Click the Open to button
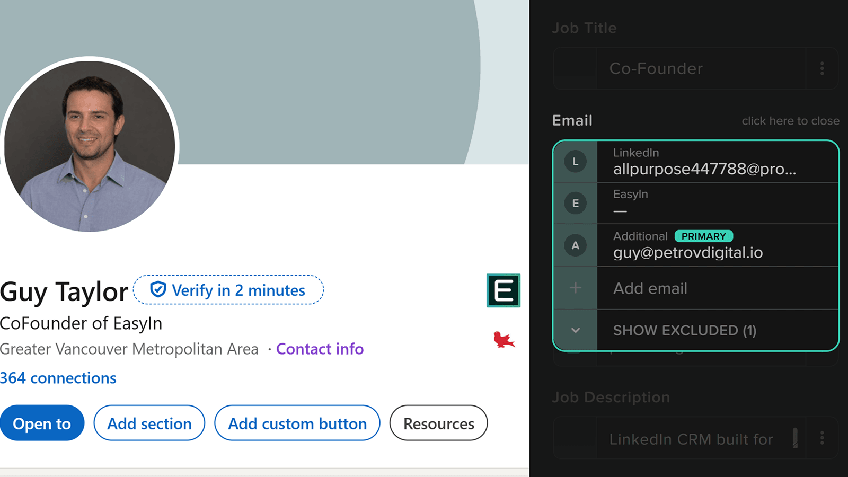This screenshot has width=848, height=477. point(42,423)
